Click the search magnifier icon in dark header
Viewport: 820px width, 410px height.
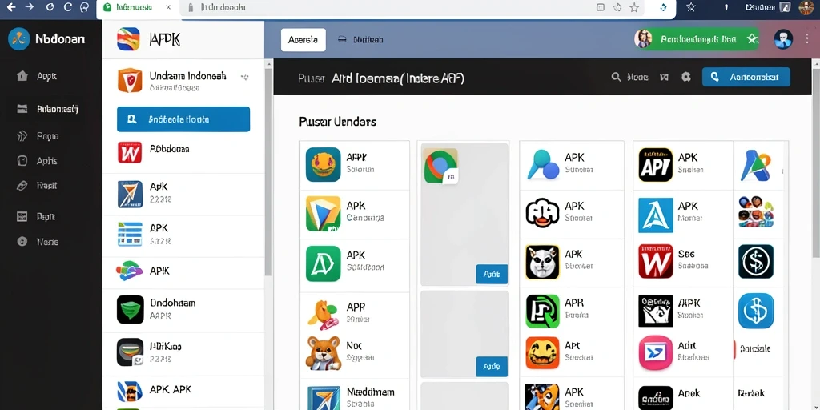616,77
